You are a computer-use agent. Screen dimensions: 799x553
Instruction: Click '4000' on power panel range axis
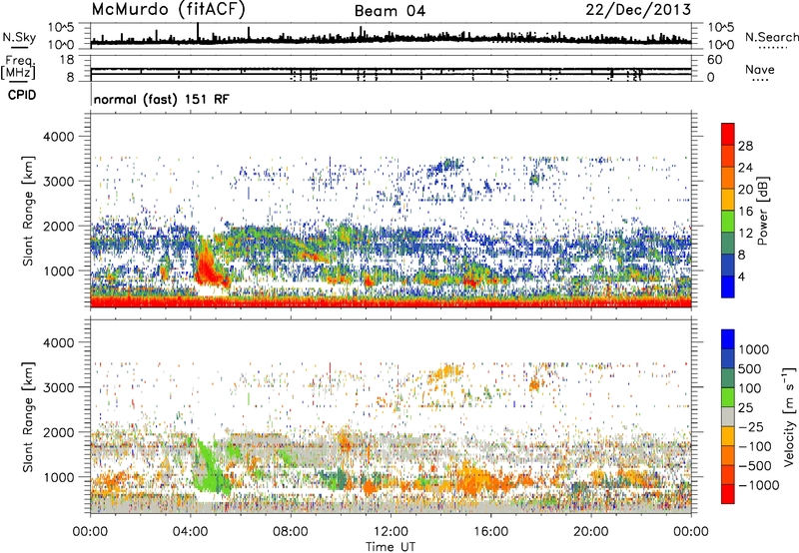[58, 137]
